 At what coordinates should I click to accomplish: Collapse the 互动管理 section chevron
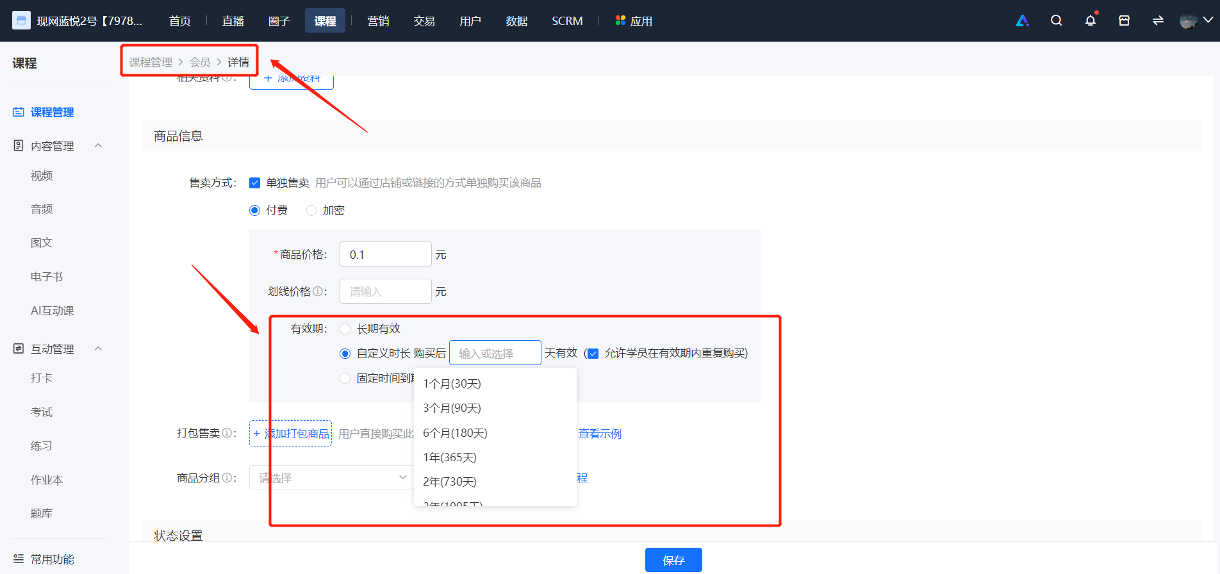[x=99, y=348]
